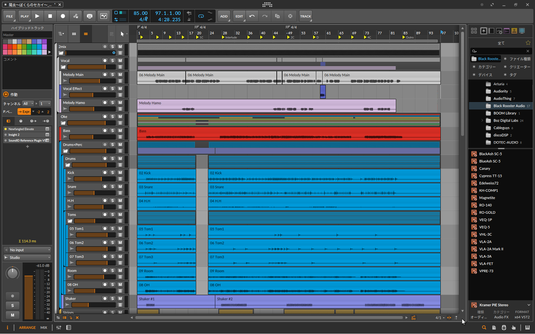
Task: Switch to clip launcher grid view icon
Action: pos(74,34)
